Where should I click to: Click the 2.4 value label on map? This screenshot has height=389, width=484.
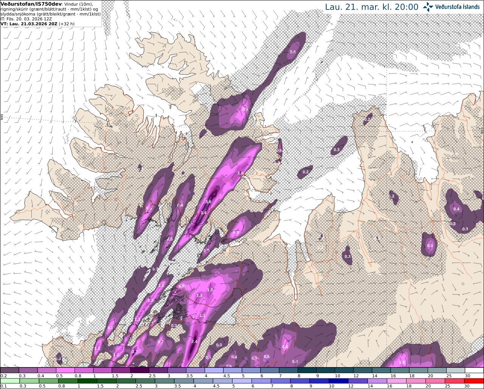pos(195,341)
